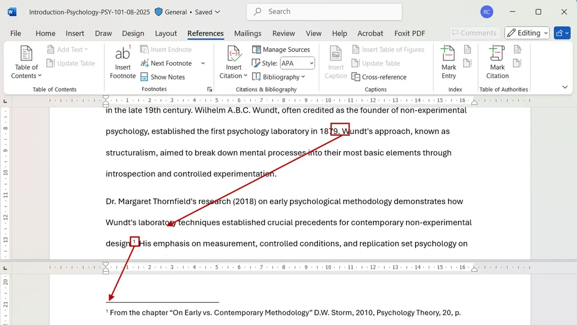Open the Bibliography menu
577x325 pixels.
click(x=279, y=77)
